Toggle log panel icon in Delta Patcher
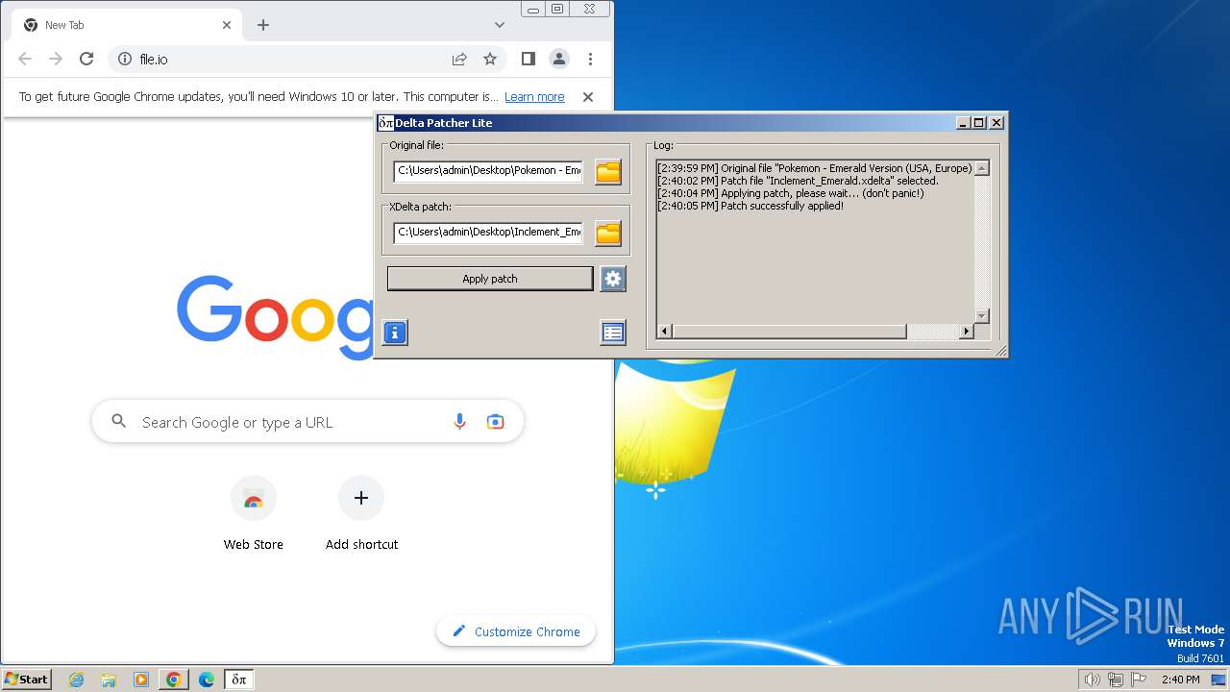 [x=613, y=333]
